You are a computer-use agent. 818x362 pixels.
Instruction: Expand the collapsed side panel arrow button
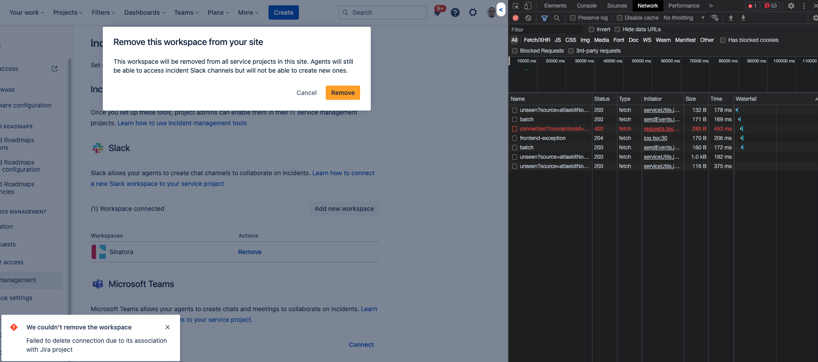[x=501, y=9]
